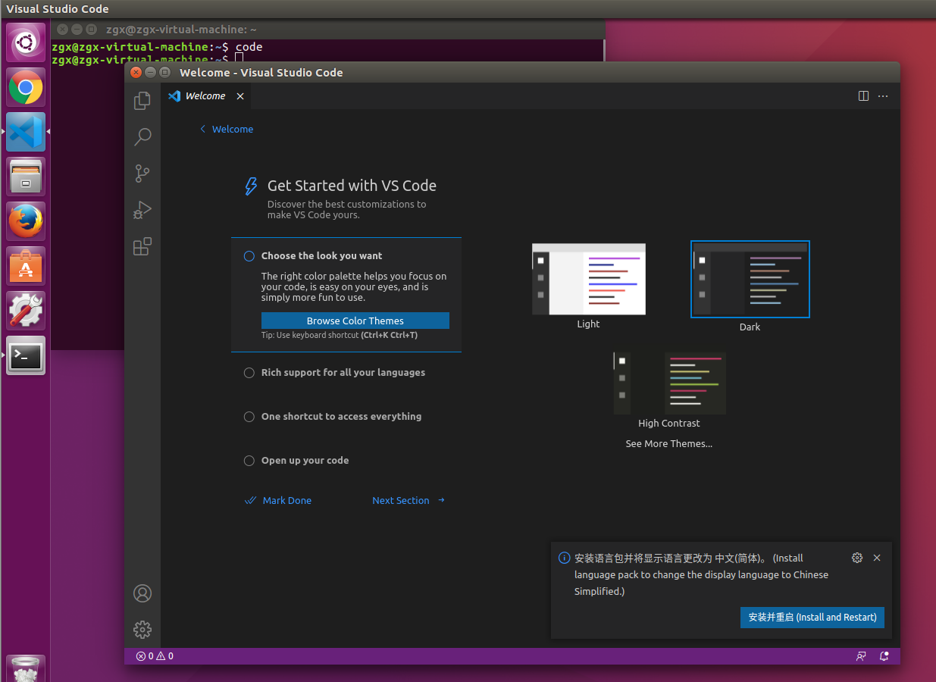Click the Browse Color Themes button
The height and width of the screenshot is (682, 936).
pyautogui.click(x=355, y=321)
